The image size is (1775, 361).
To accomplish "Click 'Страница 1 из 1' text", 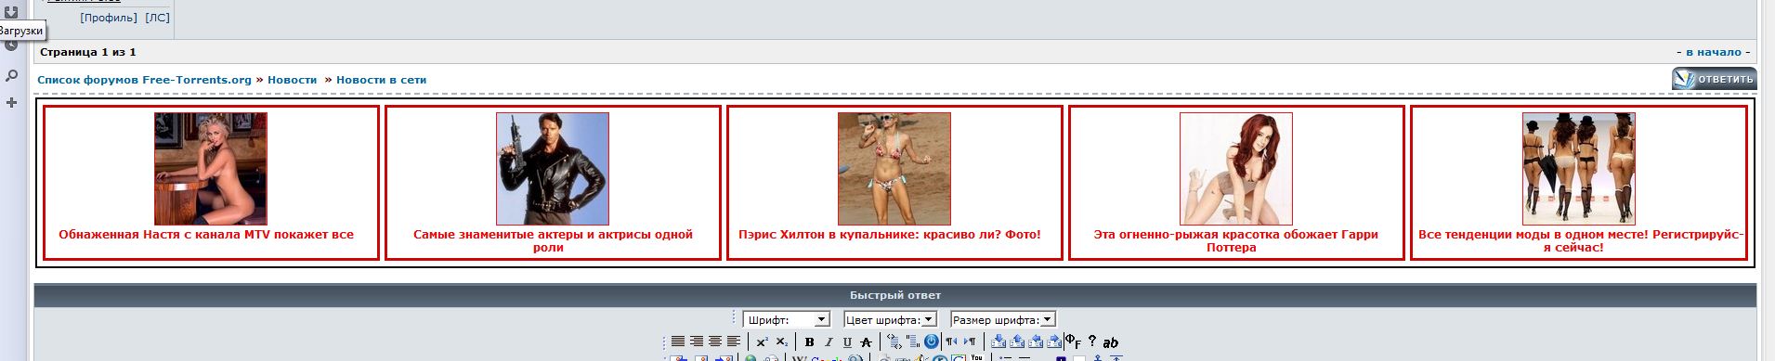I will (x=88, y=52).
